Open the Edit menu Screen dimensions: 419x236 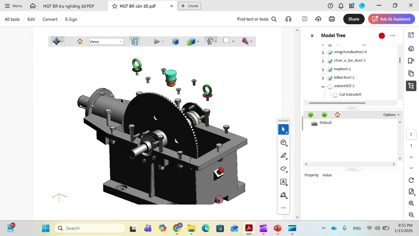pos(31,19)
